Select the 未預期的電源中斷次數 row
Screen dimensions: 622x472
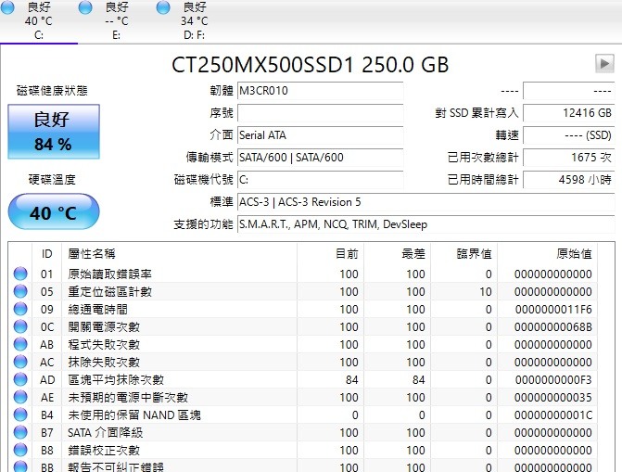click(x=303, y=397)
